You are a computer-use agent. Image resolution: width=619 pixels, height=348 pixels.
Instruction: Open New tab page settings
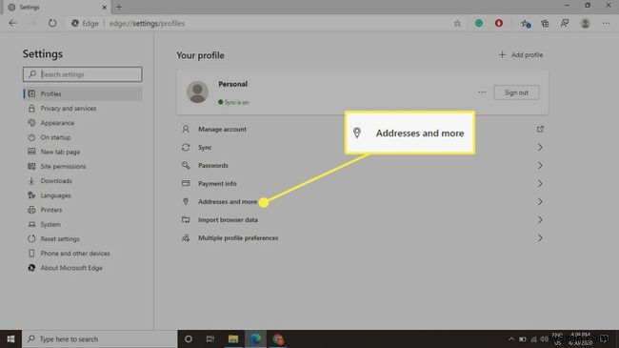pyautogui.click(x=60, y=152)
